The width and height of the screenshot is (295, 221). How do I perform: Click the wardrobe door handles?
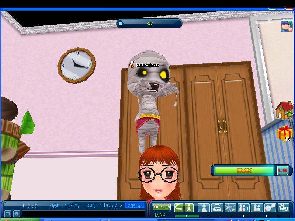point(222,126)
